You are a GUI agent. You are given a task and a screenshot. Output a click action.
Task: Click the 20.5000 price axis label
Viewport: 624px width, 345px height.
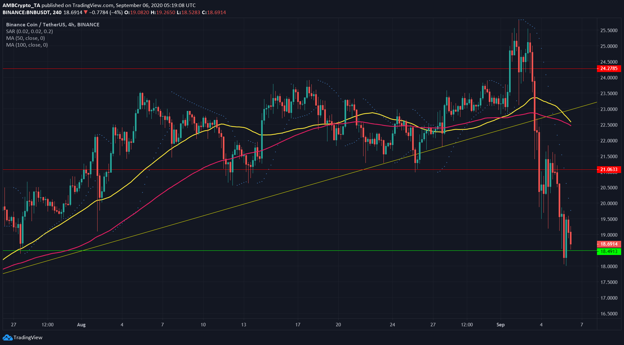point(609,188)
